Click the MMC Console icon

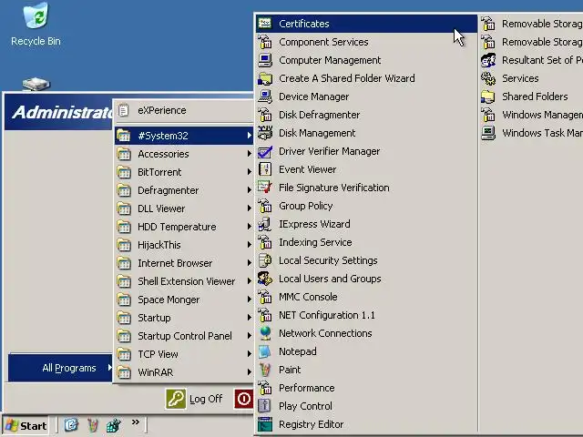pos(265,297)
